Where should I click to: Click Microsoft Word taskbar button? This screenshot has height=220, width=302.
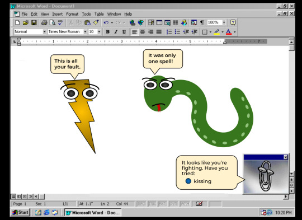93,213
